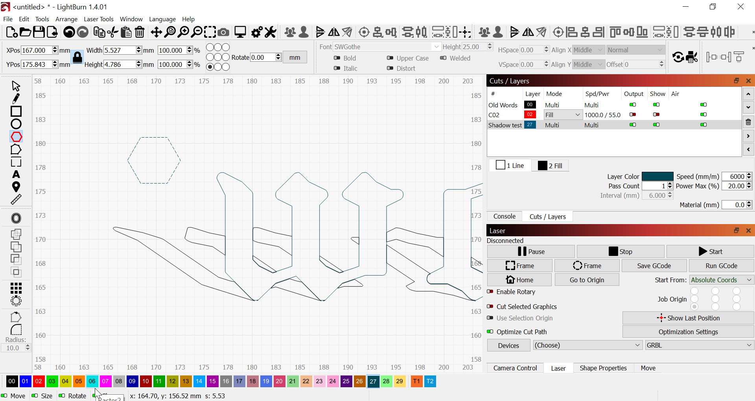Click the Delete trash icon in toolbar
This screenshot has width=755, height=401.
click(x=140, y=32)
